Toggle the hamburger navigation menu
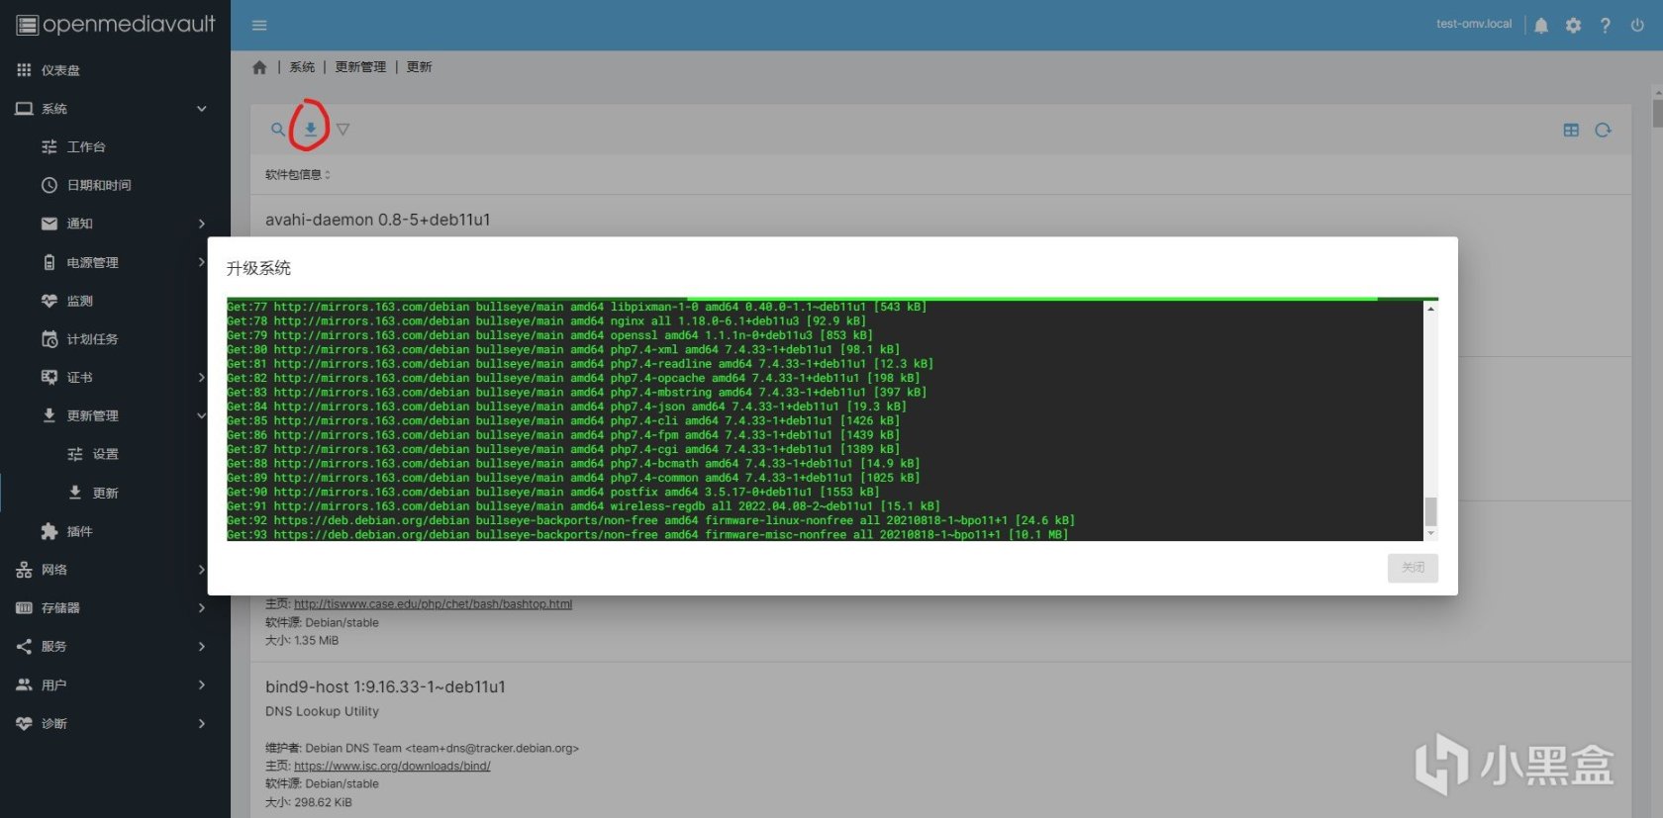The width and height of the screenshot is (1663, 818). [x=259, y=25]
